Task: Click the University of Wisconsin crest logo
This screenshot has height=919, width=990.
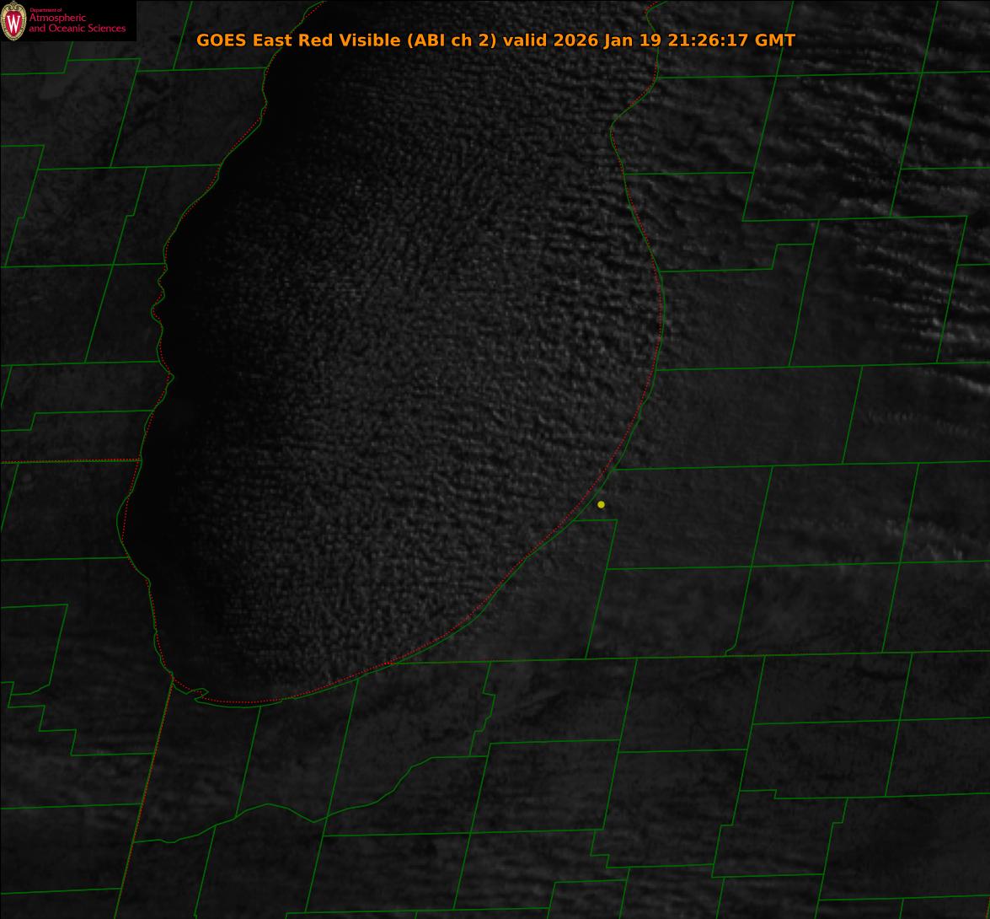Action: [13, 21]
